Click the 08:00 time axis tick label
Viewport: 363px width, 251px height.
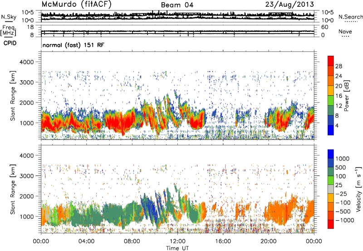pos(132,241)
